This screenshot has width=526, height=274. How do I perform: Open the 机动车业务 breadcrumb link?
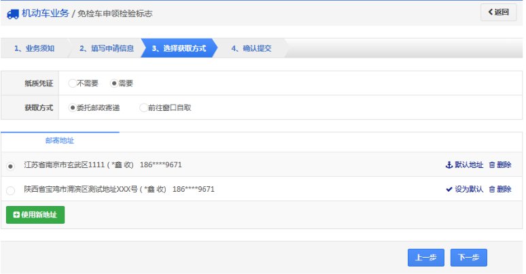[45, 13]
